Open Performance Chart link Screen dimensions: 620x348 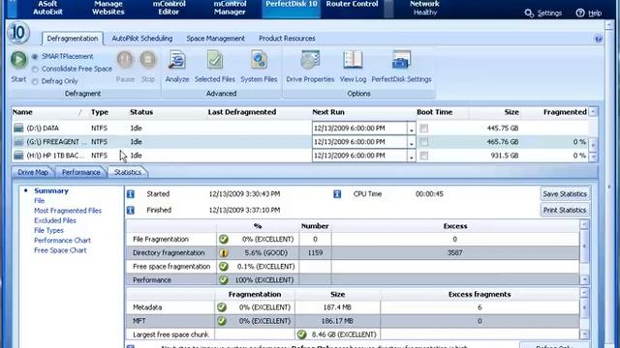[x=62, y=241]
